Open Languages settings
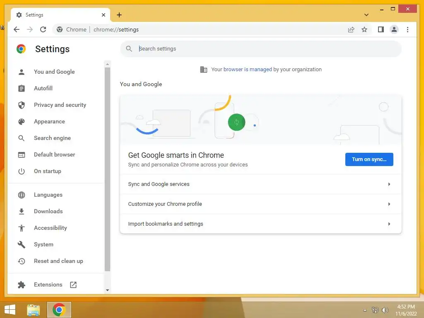Screen dimensions: 424x318 click(x=48, y=195)
